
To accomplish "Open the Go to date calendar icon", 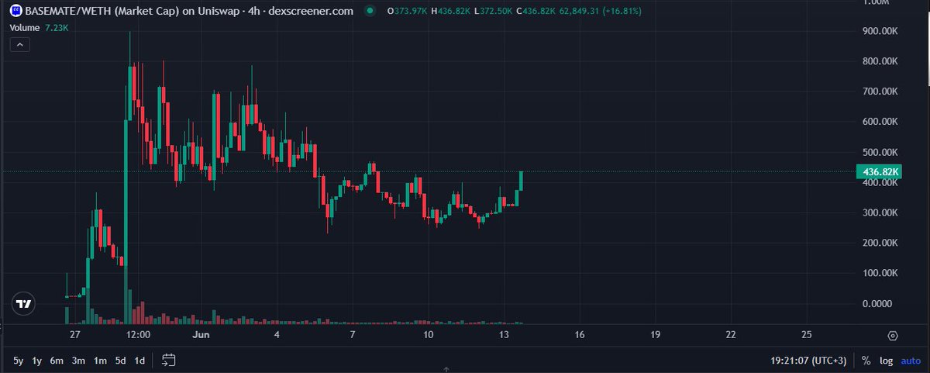I will pyautogui.click(x=169, y=360).
